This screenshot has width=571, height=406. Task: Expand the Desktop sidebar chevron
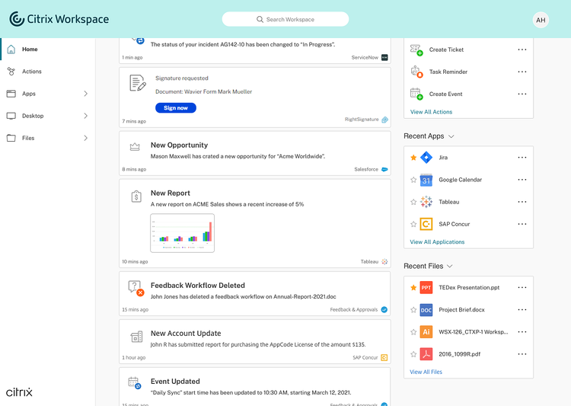85,116
